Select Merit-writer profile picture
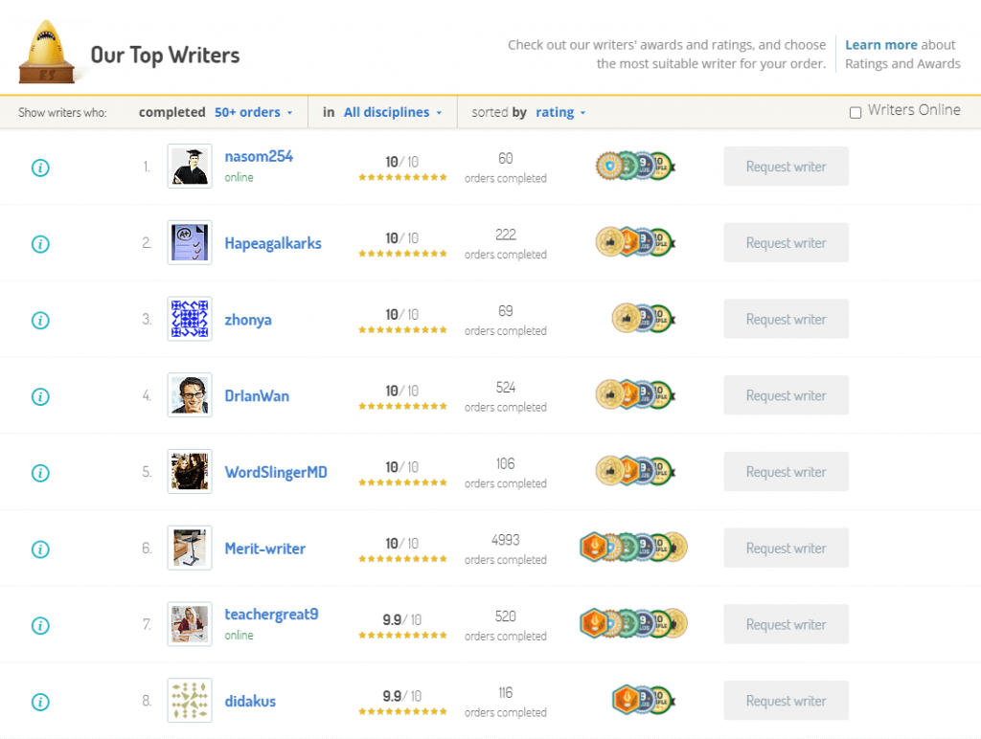Image resolution: width=981 pixels, height=739 pixels. 190,548
